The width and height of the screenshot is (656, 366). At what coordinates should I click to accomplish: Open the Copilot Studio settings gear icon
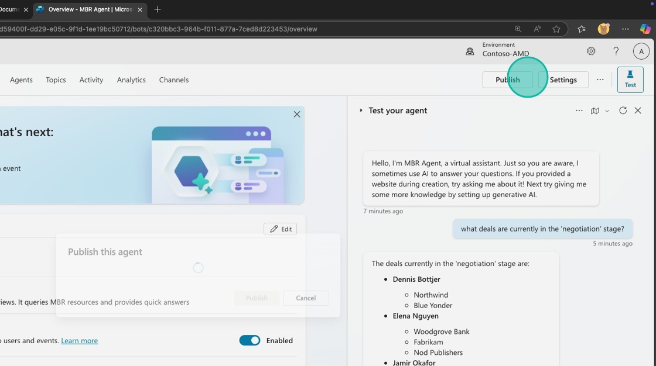591,51
